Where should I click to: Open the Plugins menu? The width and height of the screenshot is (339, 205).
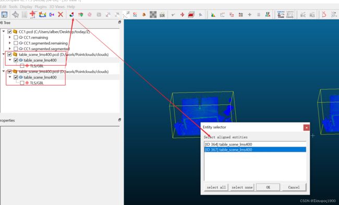point(41,7)
